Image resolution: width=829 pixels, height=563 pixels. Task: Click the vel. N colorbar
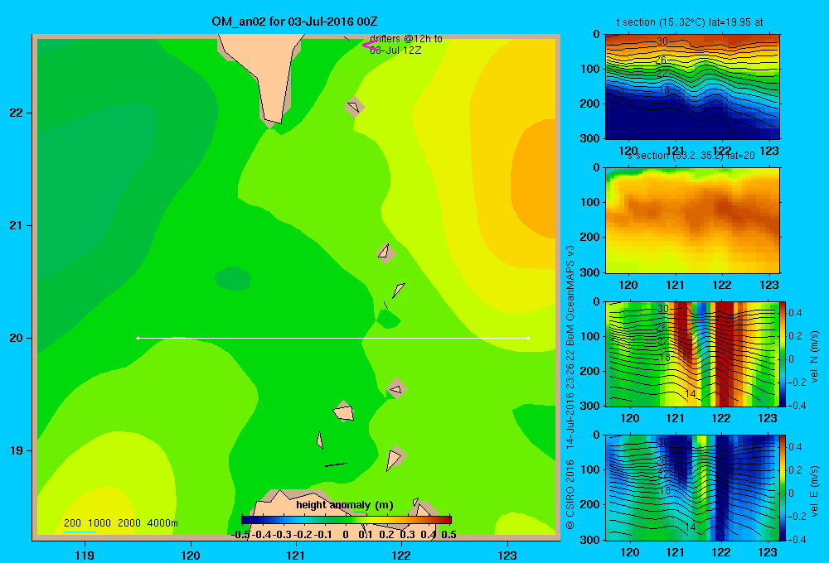click(x=783, y=354)
